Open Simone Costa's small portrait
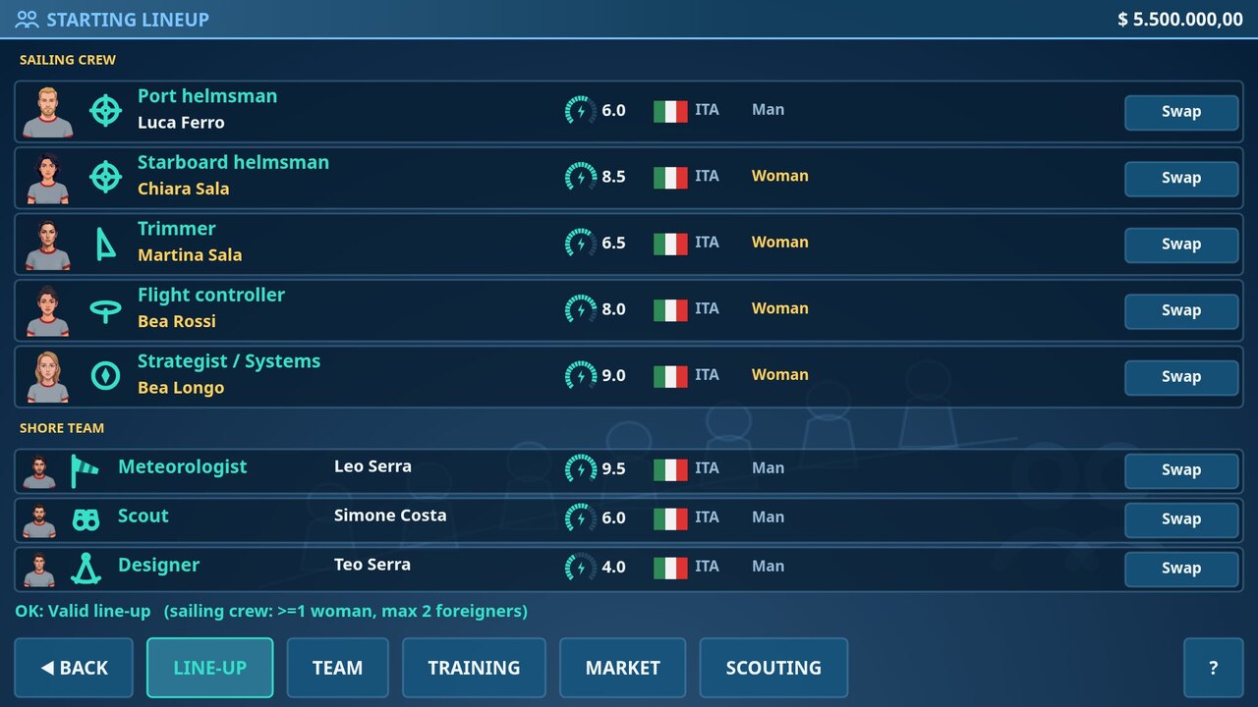The width and height of the screenshot is (1258, 707). tap(39, 520)
